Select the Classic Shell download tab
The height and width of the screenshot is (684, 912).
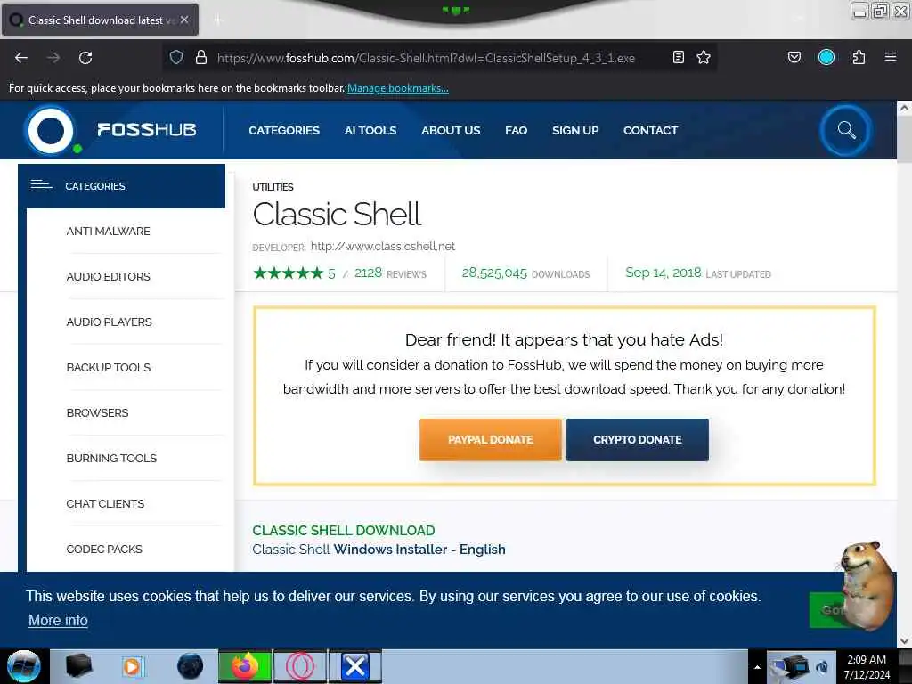[x=100, y=20]
